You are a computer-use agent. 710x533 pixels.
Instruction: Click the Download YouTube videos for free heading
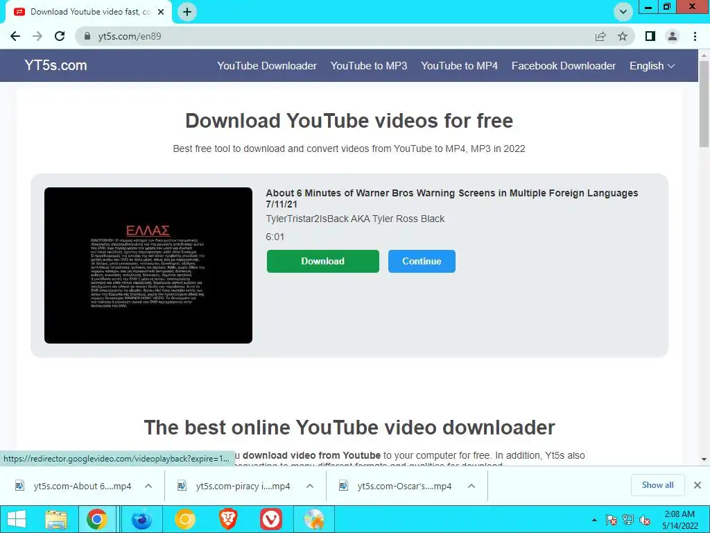tap(349, 121)
